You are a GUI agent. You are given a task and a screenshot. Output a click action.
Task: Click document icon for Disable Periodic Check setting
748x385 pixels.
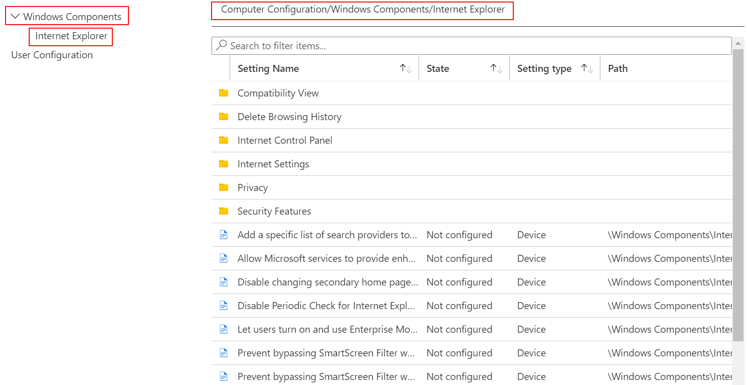224,306
